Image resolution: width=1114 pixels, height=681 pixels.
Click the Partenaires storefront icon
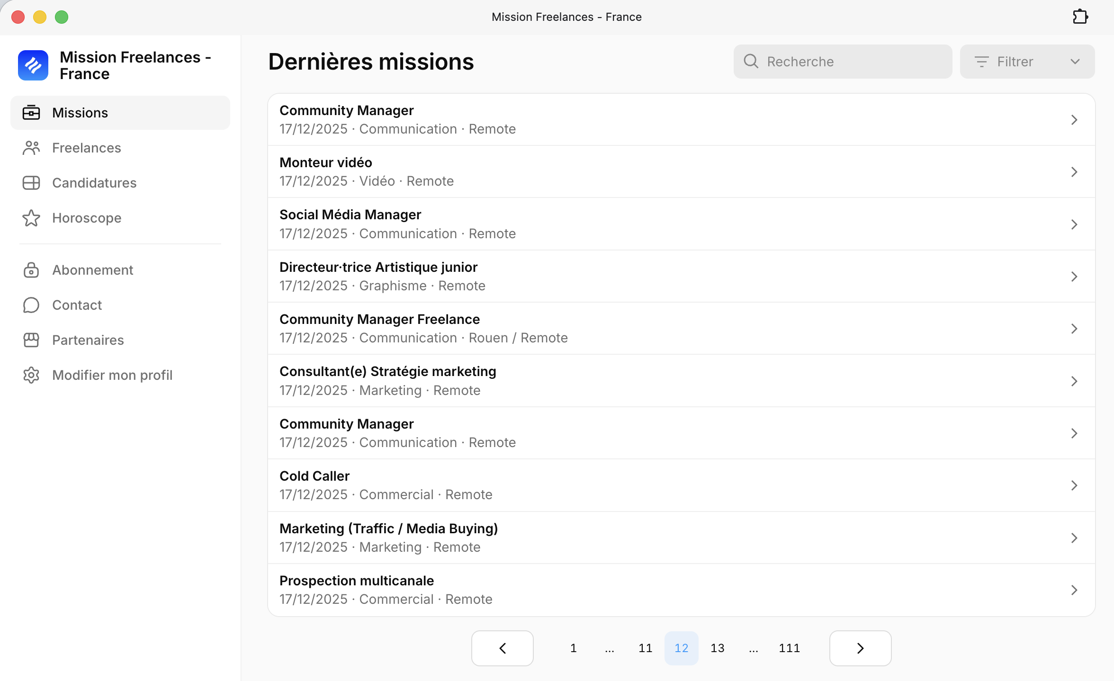click(x=31, y=340)
